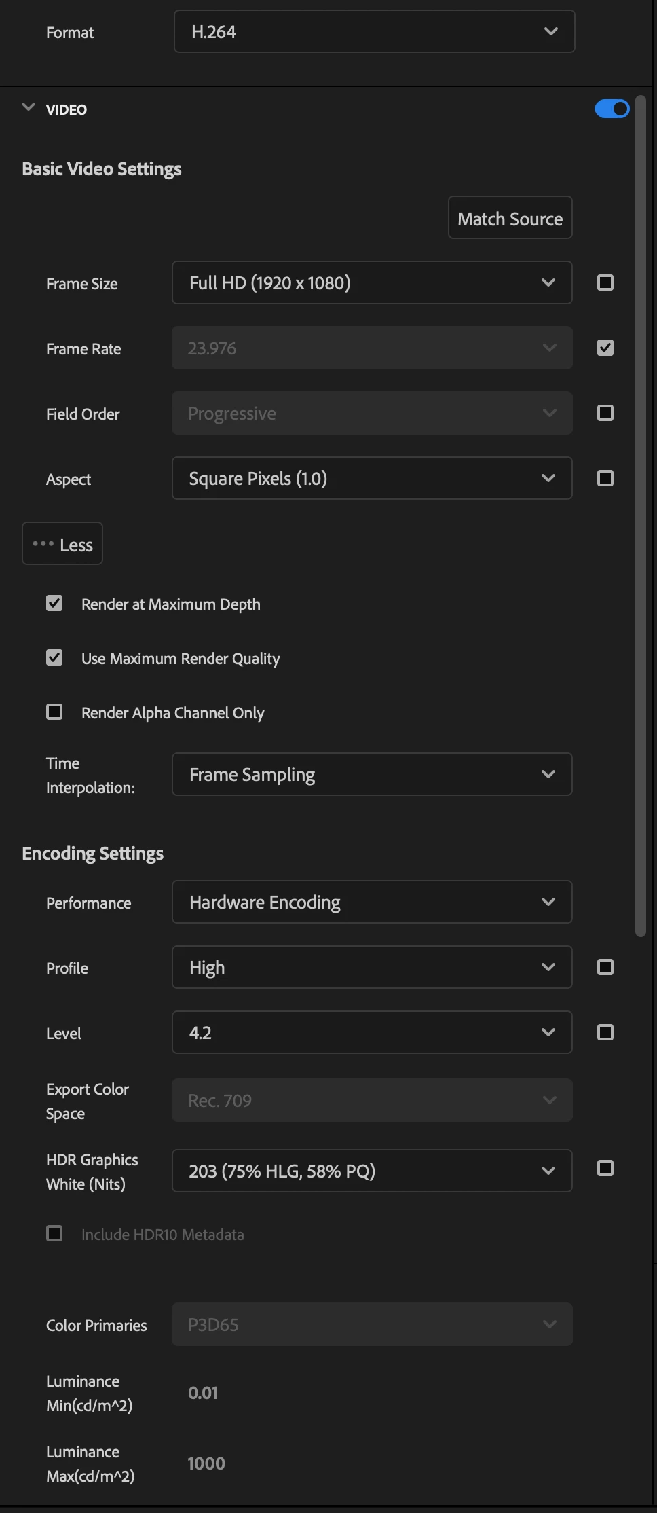The height and width of the screenshot is (1513, 657).
Task: Check match source box next to Aspect
Action: point(605,478)
